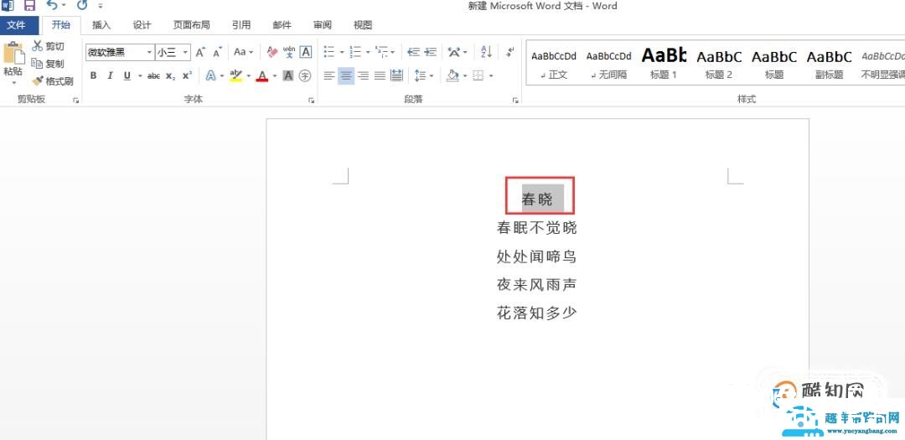Align text right
905x440 pixels.
coord(363,75)
